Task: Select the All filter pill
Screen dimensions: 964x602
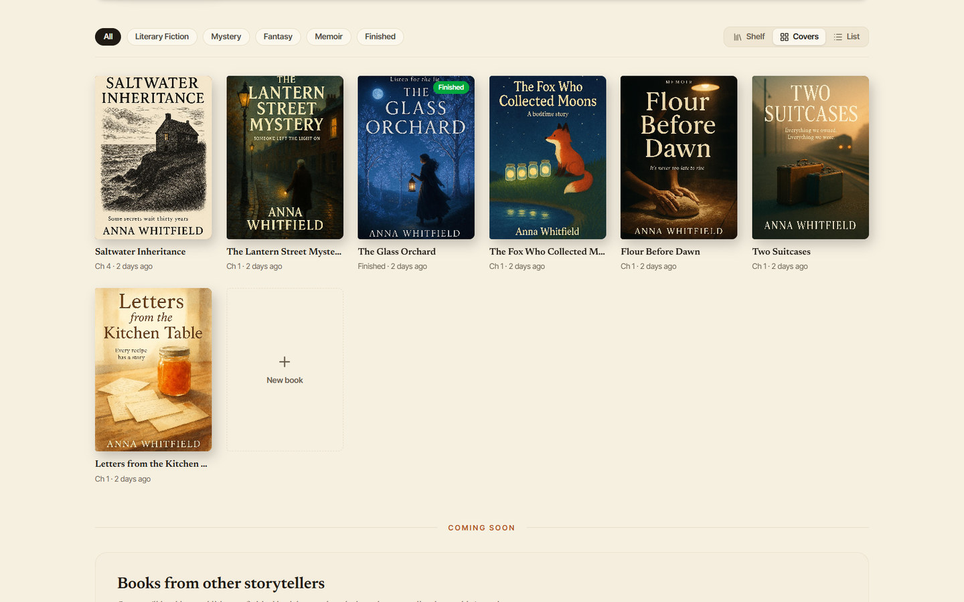Action: click(x=108, y=37)
